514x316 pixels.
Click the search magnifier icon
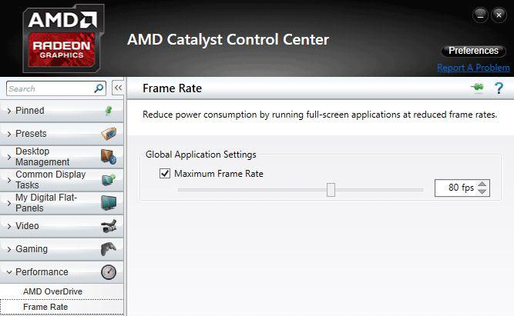(x=99, y=88)
